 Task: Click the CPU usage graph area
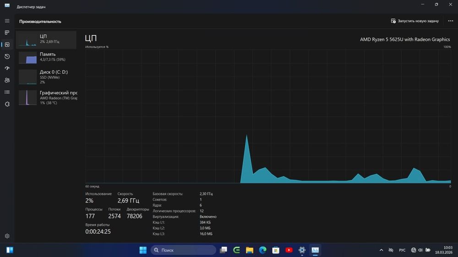pos(268,117)
